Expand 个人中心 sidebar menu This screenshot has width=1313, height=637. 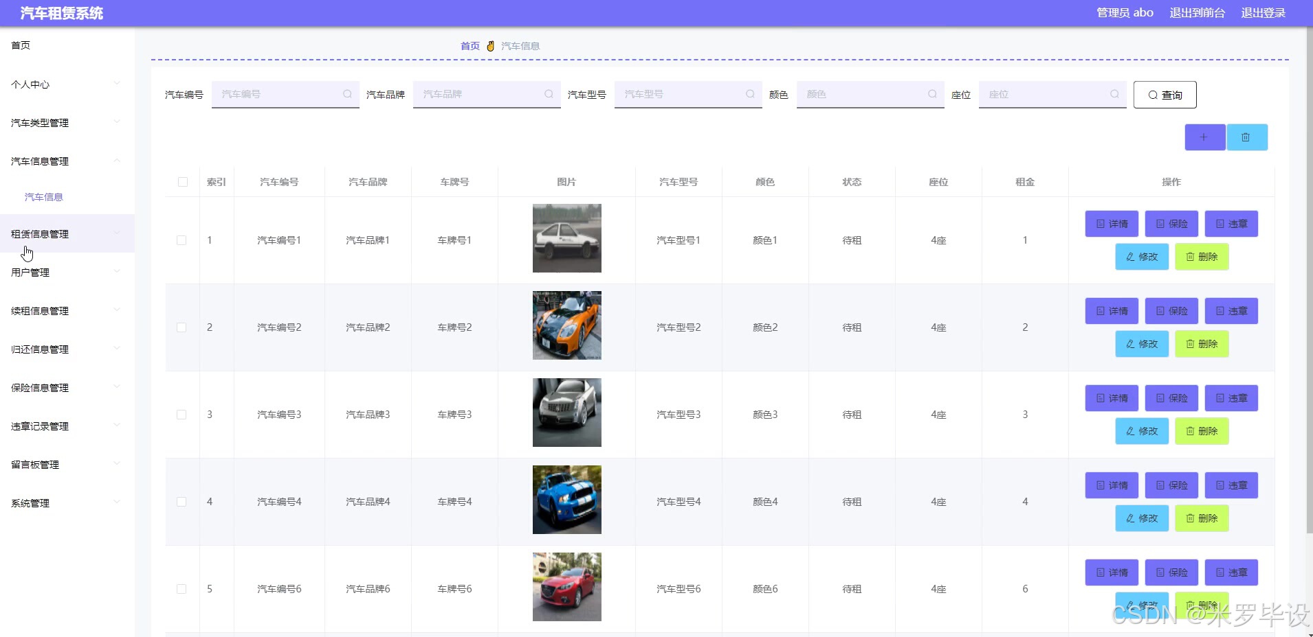coord(67,84)
